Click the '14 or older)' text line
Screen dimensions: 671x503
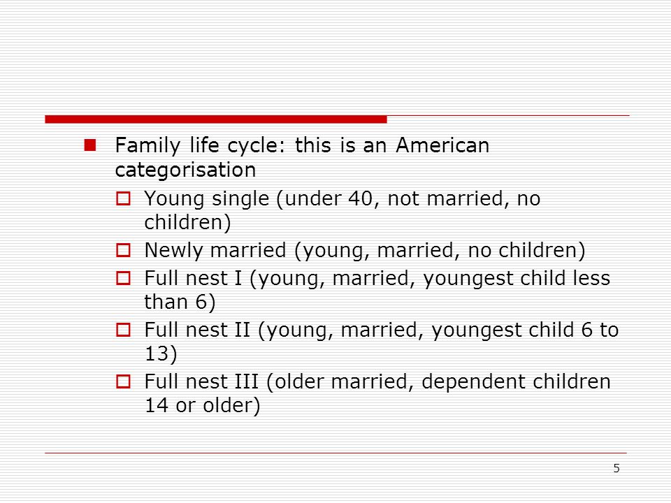coord(203,405)
